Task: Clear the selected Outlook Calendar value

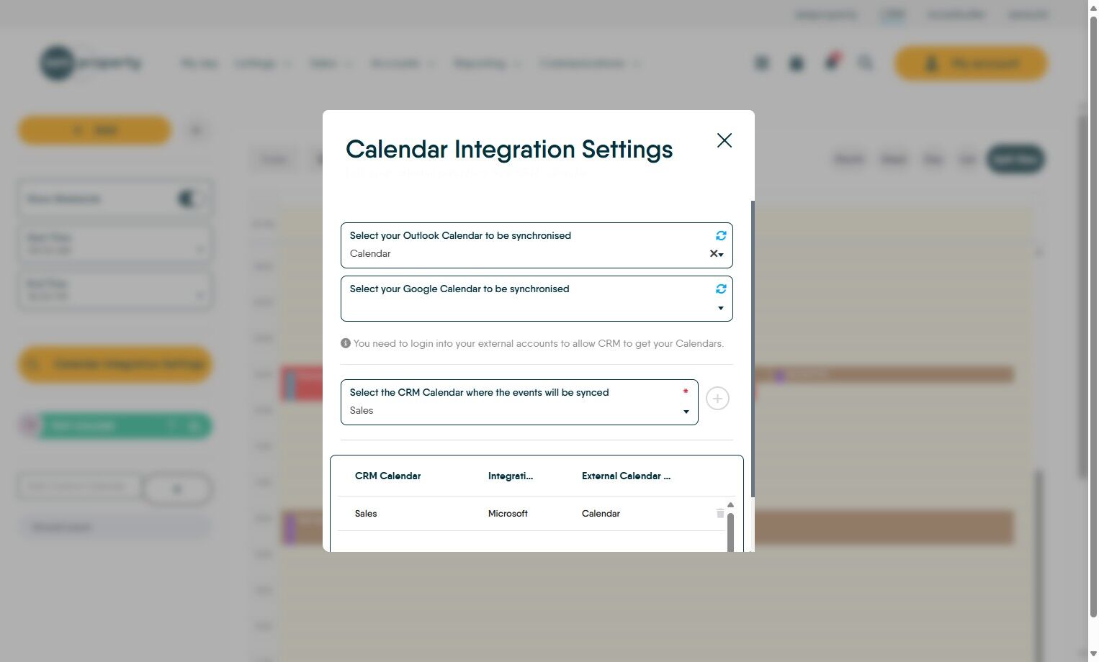Action: tap(713, 253)
